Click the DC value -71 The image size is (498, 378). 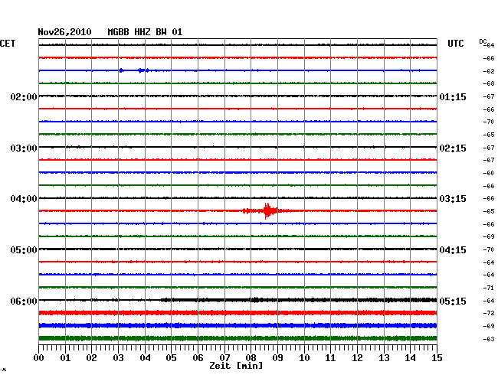(x=489, y=288)
